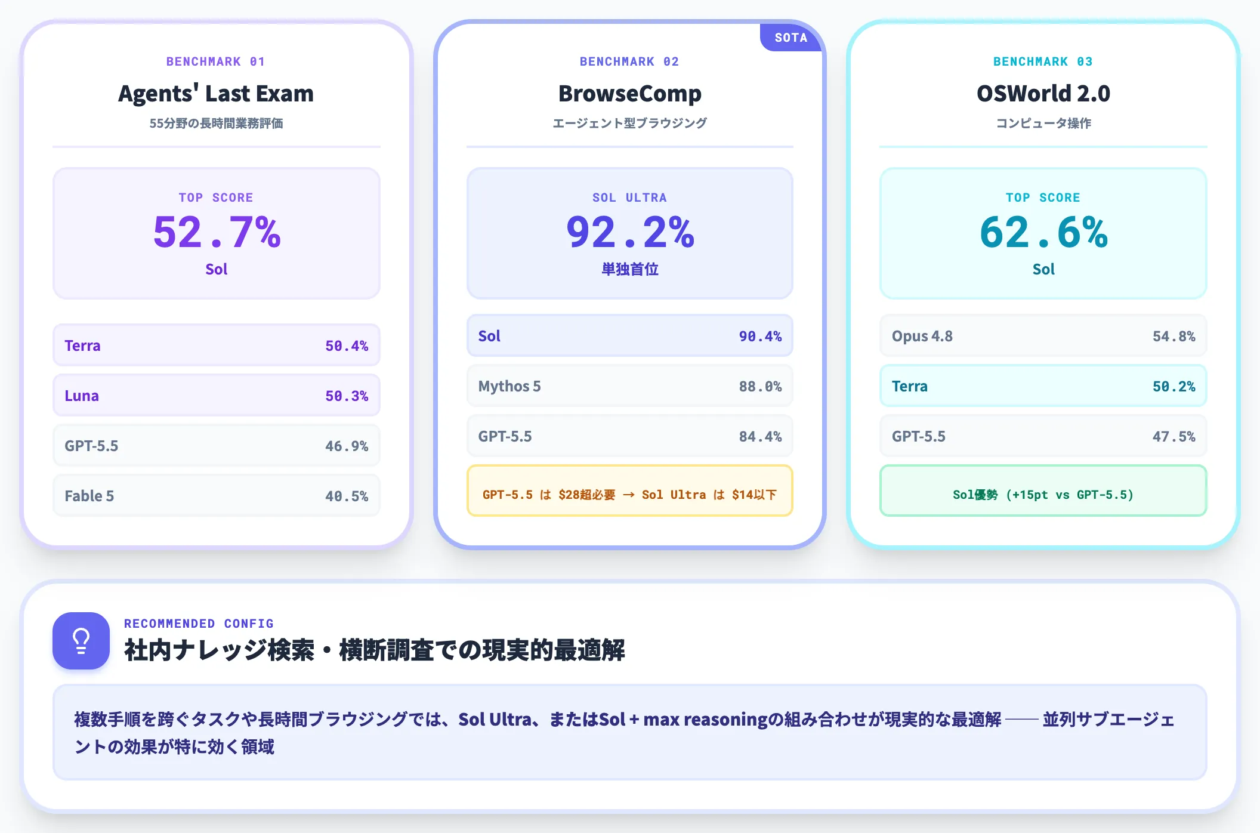Click the 62.6% top score value
Image resolution: width=1260 pixels, height=833 pixels.
click(x=1043, y=232)
